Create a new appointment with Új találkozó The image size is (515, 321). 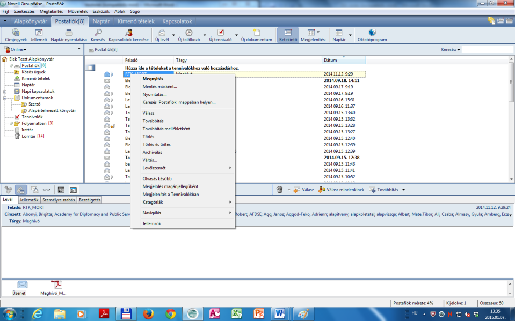pyautogui.click(x=189, y=35)
